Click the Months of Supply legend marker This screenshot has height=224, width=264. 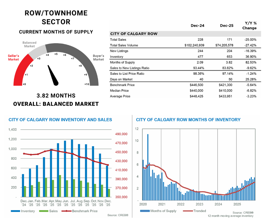[x=145, y=211]
